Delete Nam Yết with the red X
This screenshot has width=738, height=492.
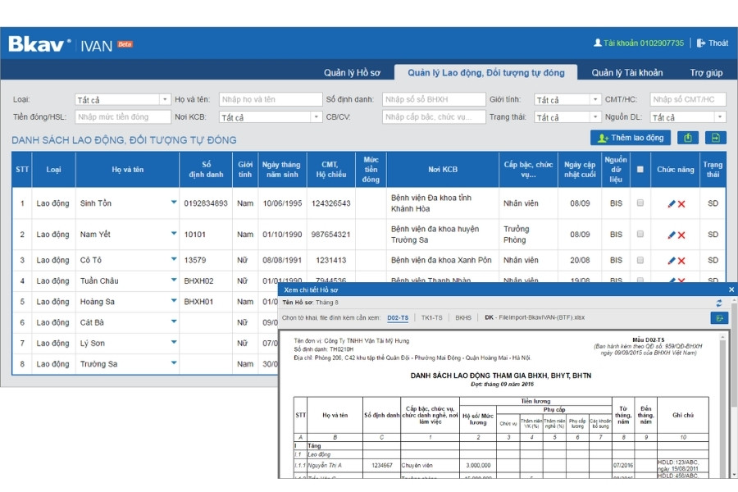[x=681, y=235]
